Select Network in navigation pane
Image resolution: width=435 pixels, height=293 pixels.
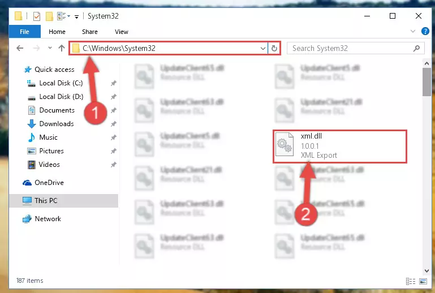[48, 219]
